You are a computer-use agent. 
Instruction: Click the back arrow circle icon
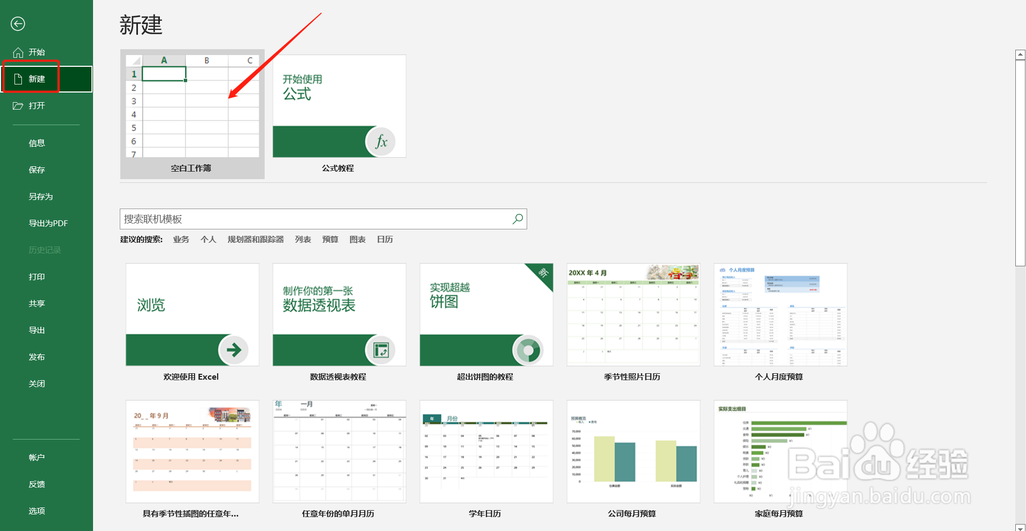(18, 24)
